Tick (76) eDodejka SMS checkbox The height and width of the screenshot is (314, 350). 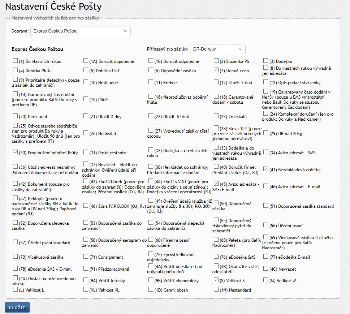pyautogui.click(x=216, y=257)
